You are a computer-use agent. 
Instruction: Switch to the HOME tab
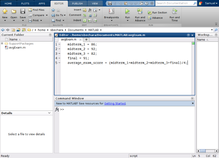click(8, 4)
